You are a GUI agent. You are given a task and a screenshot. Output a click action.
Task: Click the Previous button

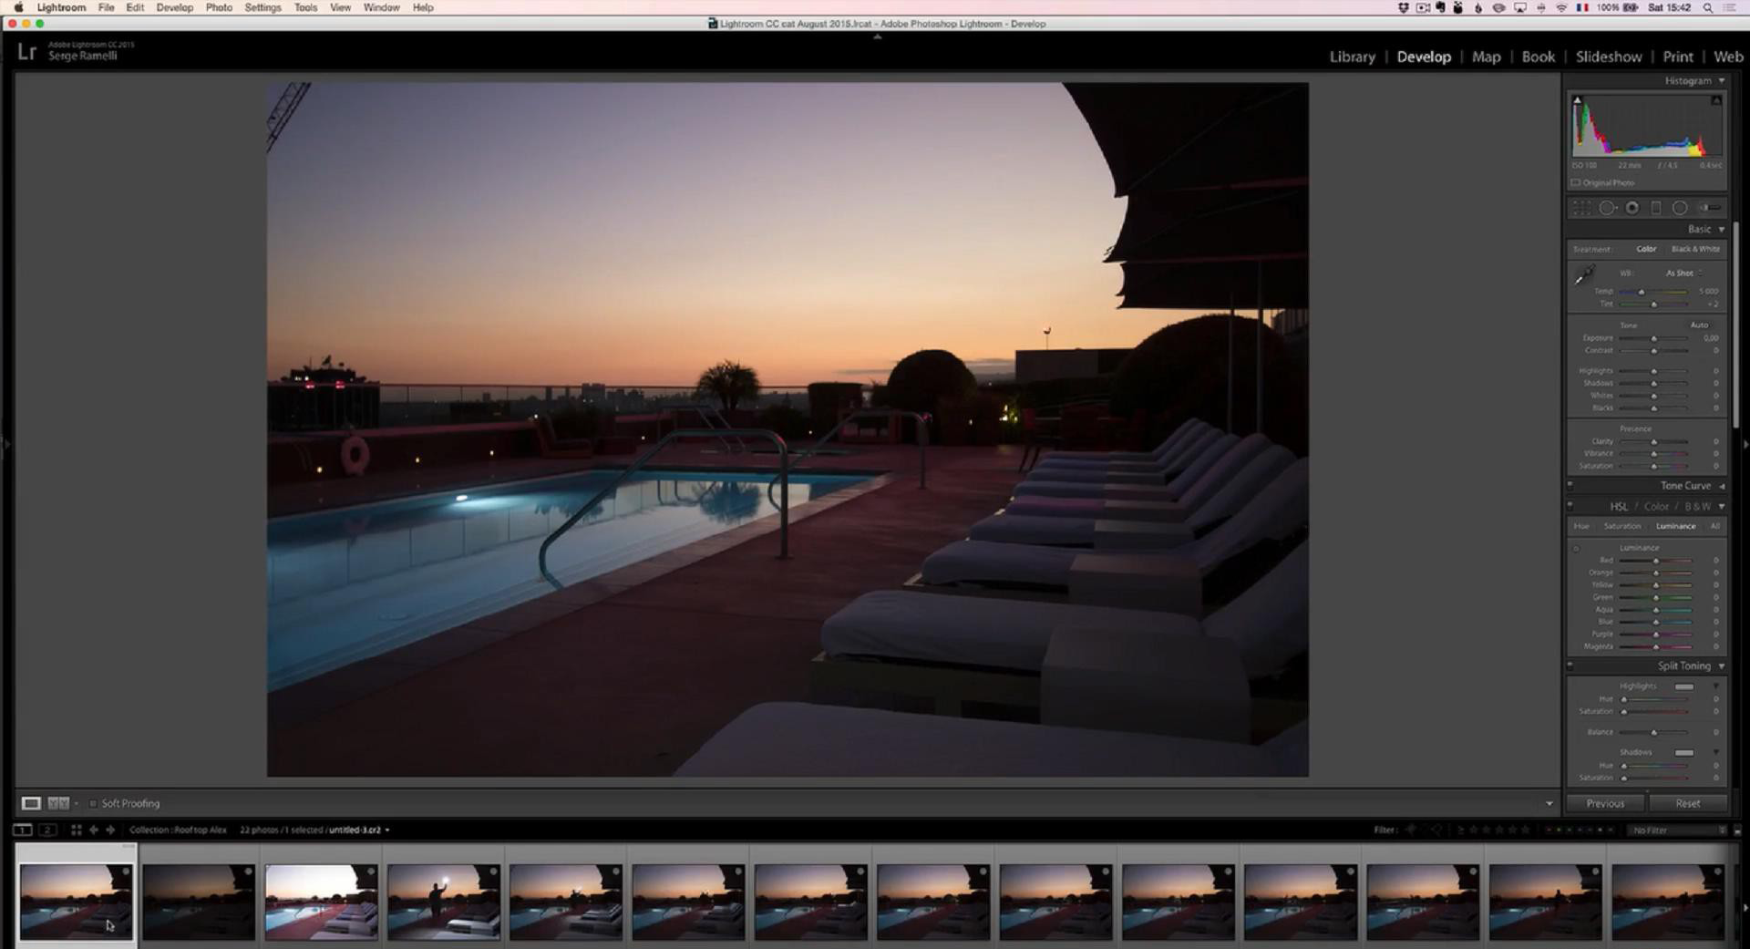coord(1605,803)
